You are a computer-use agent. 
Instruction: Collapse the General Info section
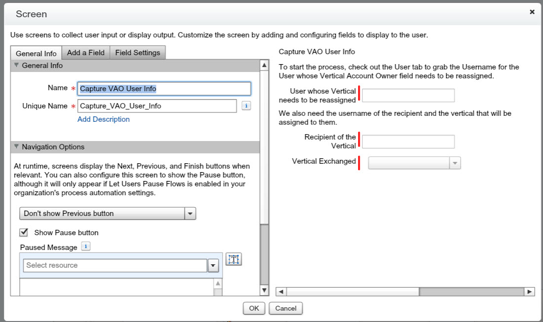coord(16,65)
